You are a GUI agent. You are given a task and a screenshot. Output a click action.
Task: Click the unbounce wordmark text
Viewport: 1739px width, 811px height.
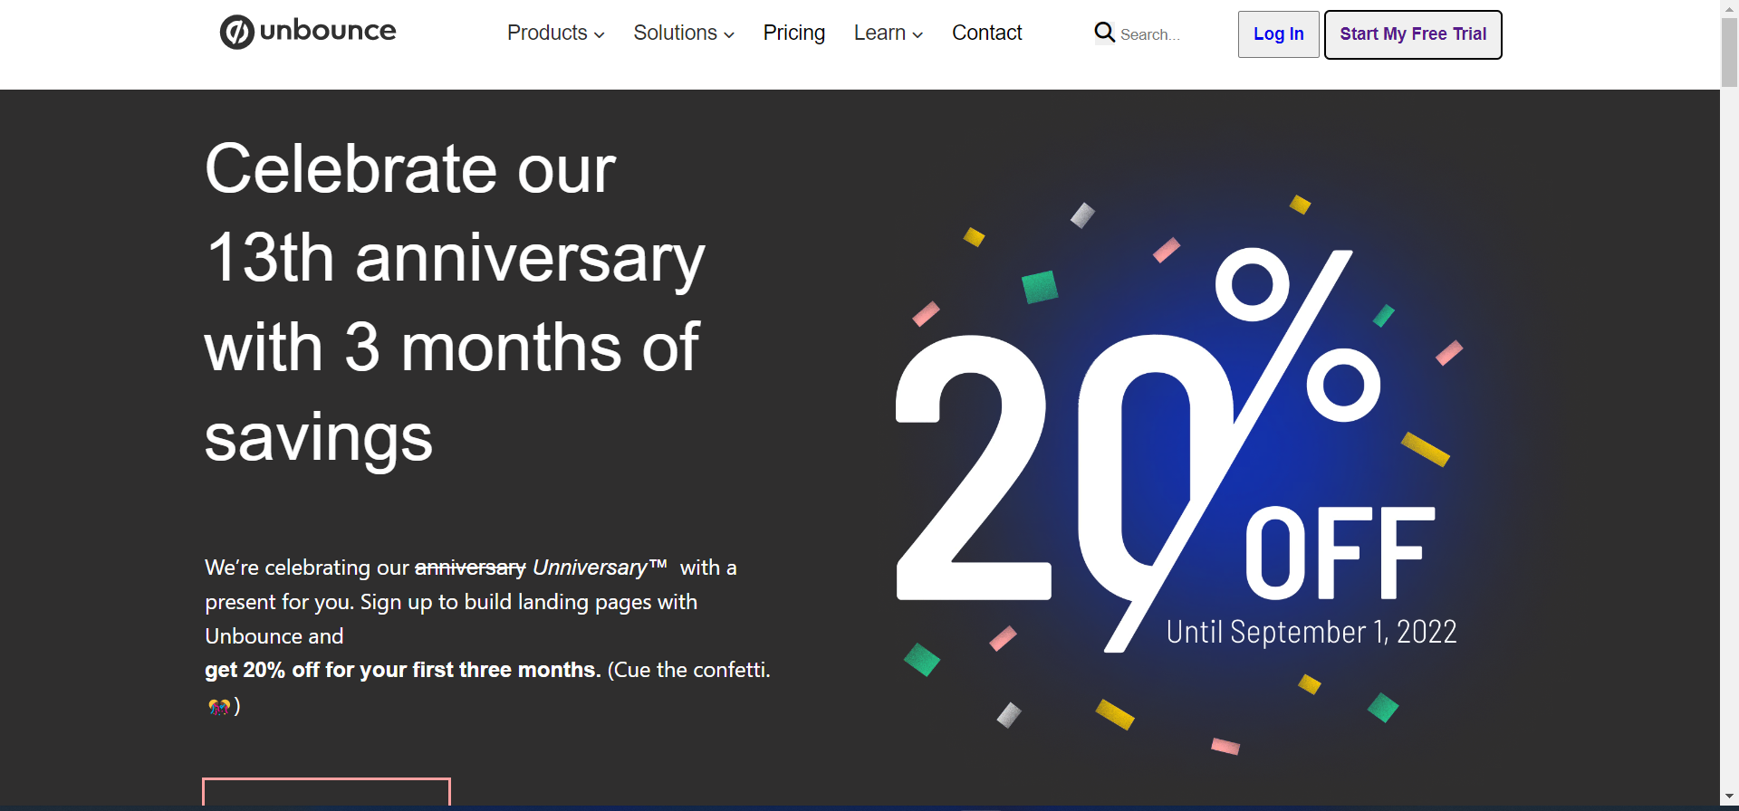click(x=328, y=31)
